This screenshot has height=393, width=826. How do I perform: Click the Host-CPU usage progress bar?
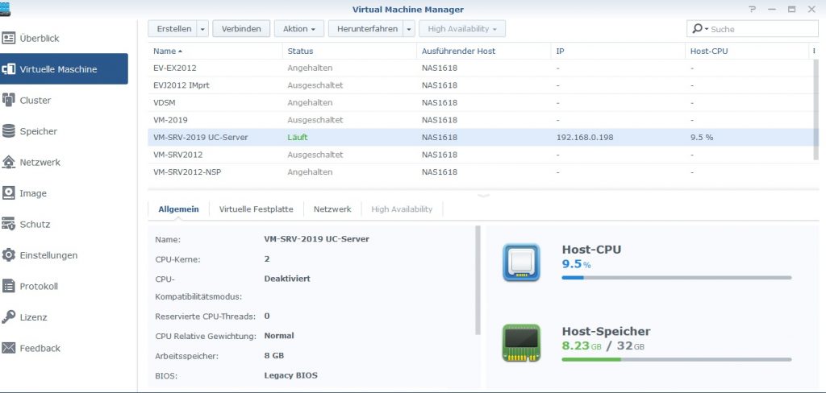(x=677, y=277)
